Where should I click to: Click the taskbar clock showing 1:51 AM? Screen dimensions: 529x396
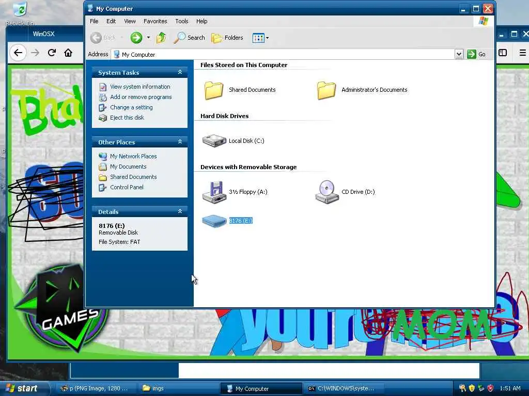click(510, 388)
